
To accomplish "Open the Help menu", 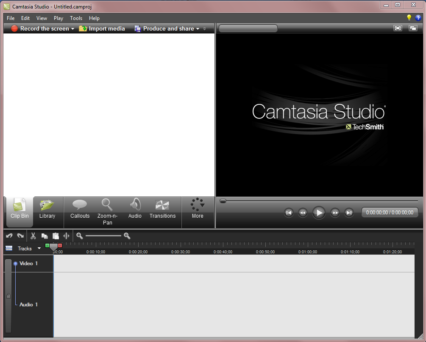I will (x=94, y=18).
